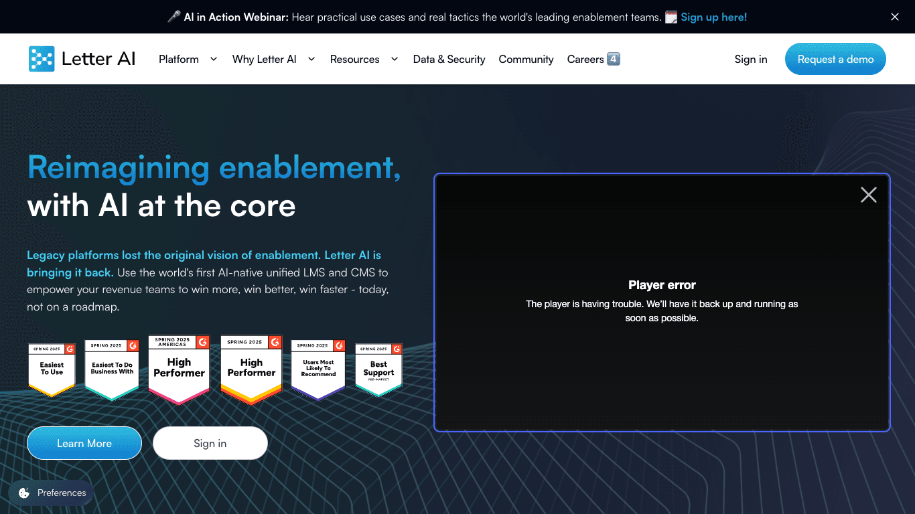Expand the Why Letter AI chevron
Image resolution: width=915 pixels, height=514 pixels.
point(311,59)
